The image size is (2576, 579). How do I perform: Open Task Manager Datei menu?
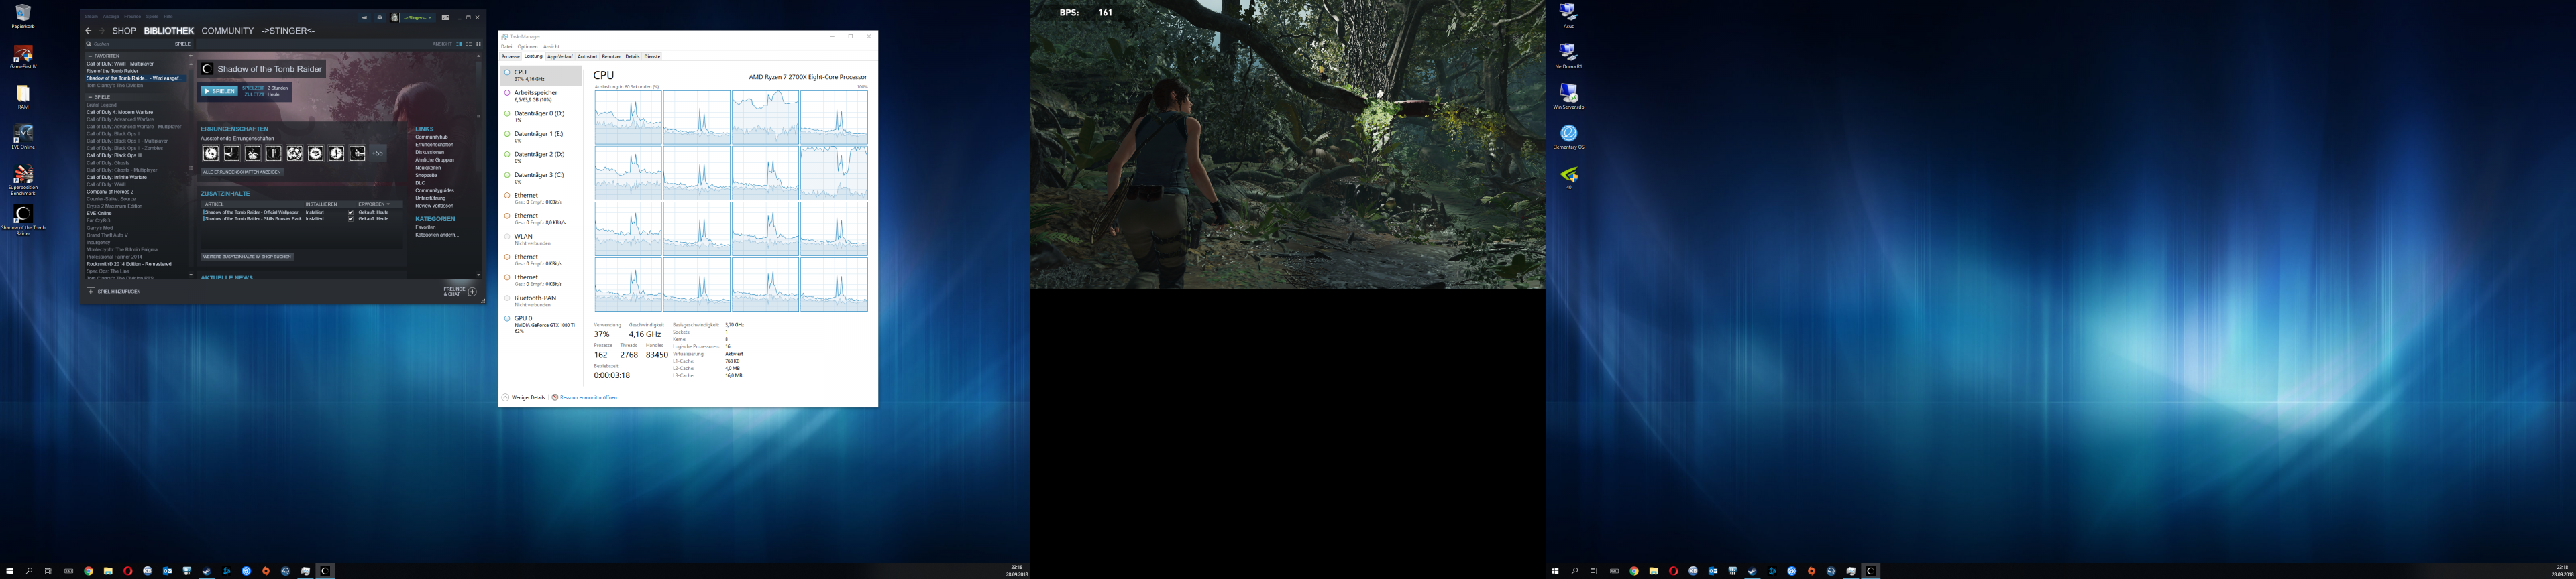[x=507, y=47]
